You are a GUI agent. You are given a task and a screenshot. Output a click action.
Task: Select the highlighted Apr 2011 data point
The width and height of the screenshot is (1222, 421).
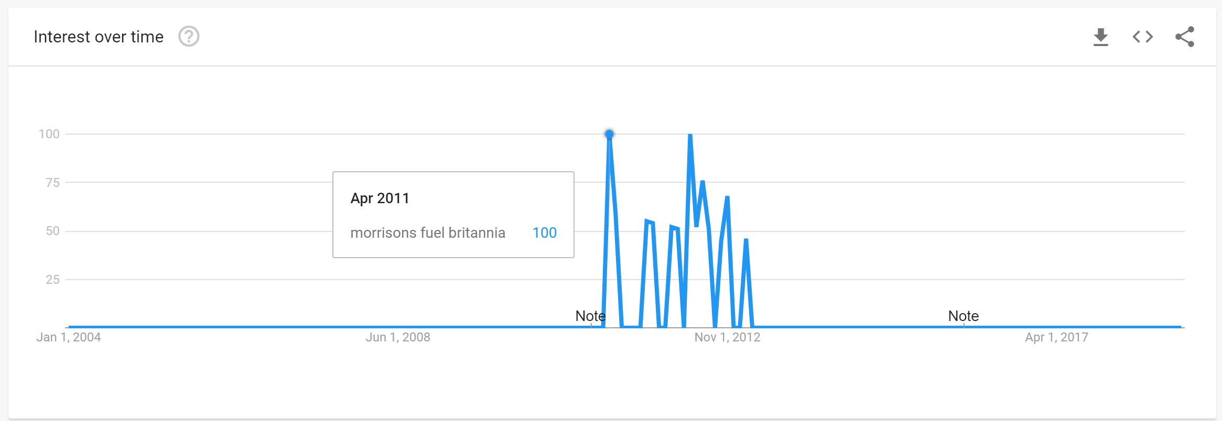pos(609,134)
